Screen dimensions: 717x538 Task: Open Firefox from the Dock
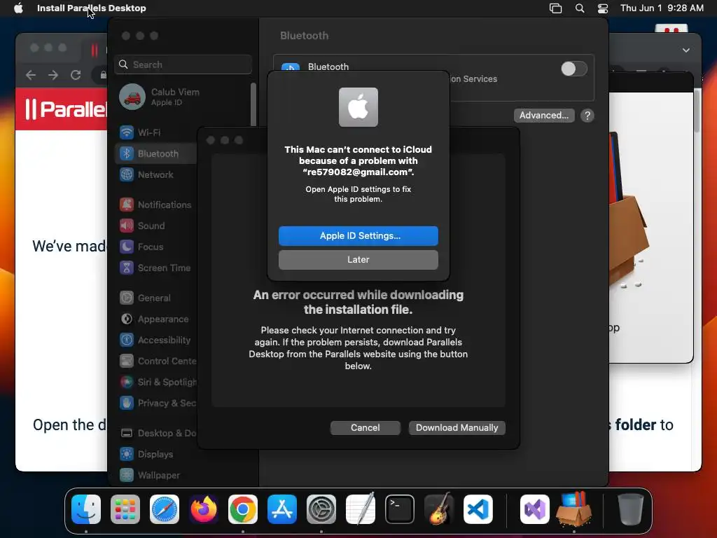coord(204,509)
